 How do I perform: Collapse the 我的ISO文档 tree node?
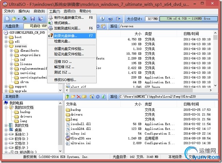click(x=6, y=107)
